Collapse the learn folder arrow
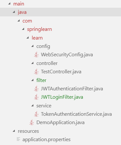Image resolution: width=121 pixels, height=145 pixels. pyautogui.click(x=28, y=38)
